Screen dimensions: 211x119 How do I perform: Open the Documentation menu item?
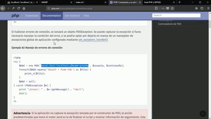click(51, 16)
